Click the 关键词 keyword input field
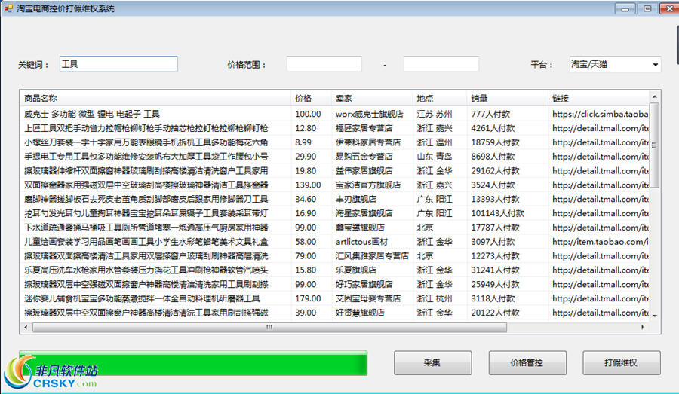 click(x=118, y=64)
